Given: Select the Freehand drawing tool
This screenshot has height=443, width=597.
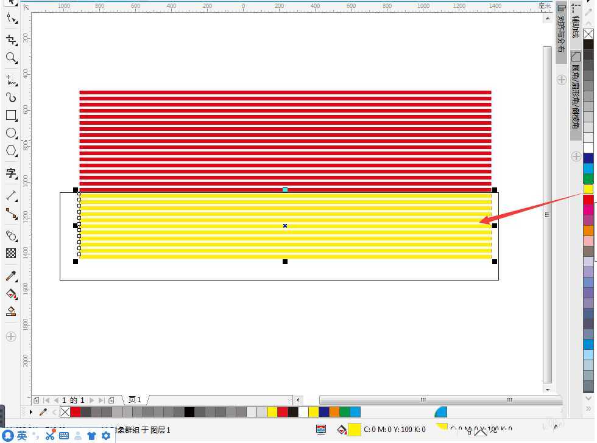Looking at the screenshot, I should (x=10, y=80).
